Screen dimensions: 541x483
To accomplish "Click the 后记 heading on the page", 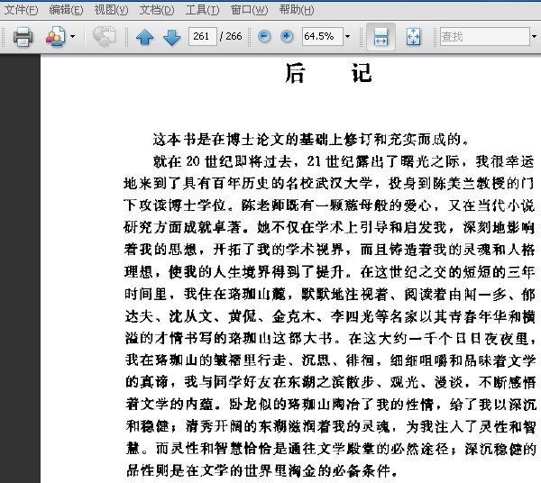I will tap(329, 73).
